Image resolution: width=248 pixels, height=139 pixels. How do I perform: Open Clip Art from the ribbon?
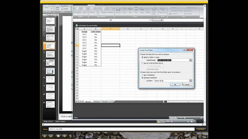click(98, 11)
